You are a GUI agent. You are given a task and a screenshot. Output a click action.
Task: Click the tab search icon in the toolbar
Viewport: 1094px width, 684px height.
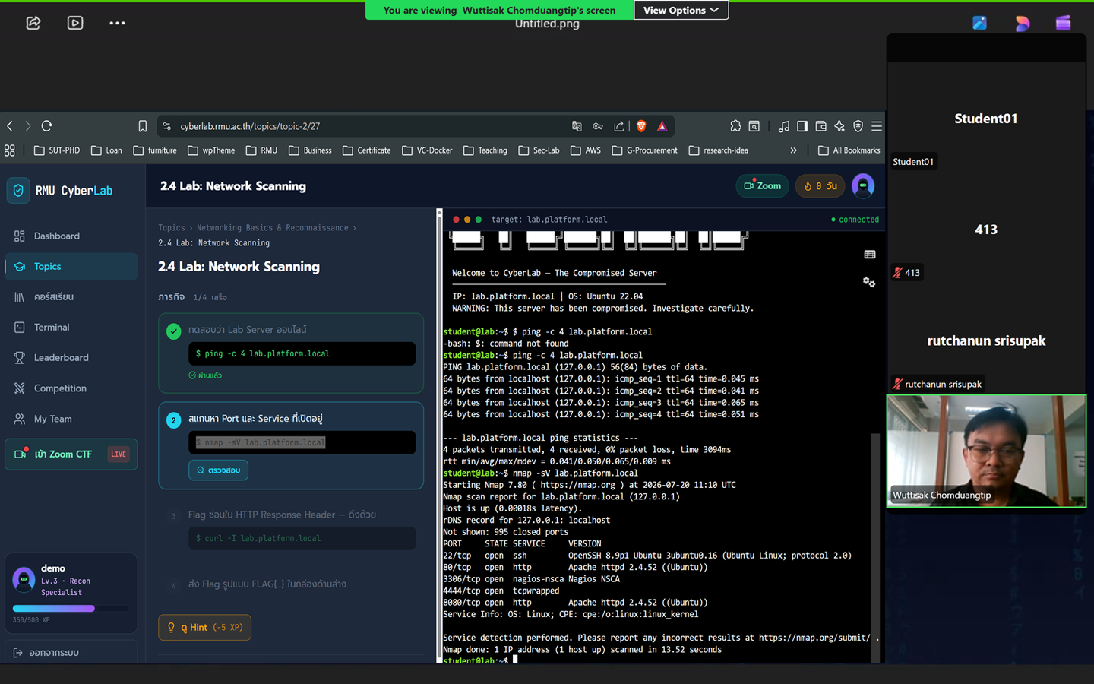[754, 126]
